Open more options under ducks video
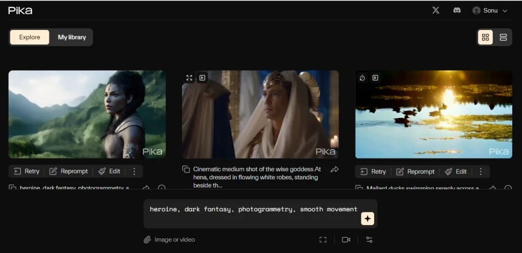The image size is (522, 253). 480,171
